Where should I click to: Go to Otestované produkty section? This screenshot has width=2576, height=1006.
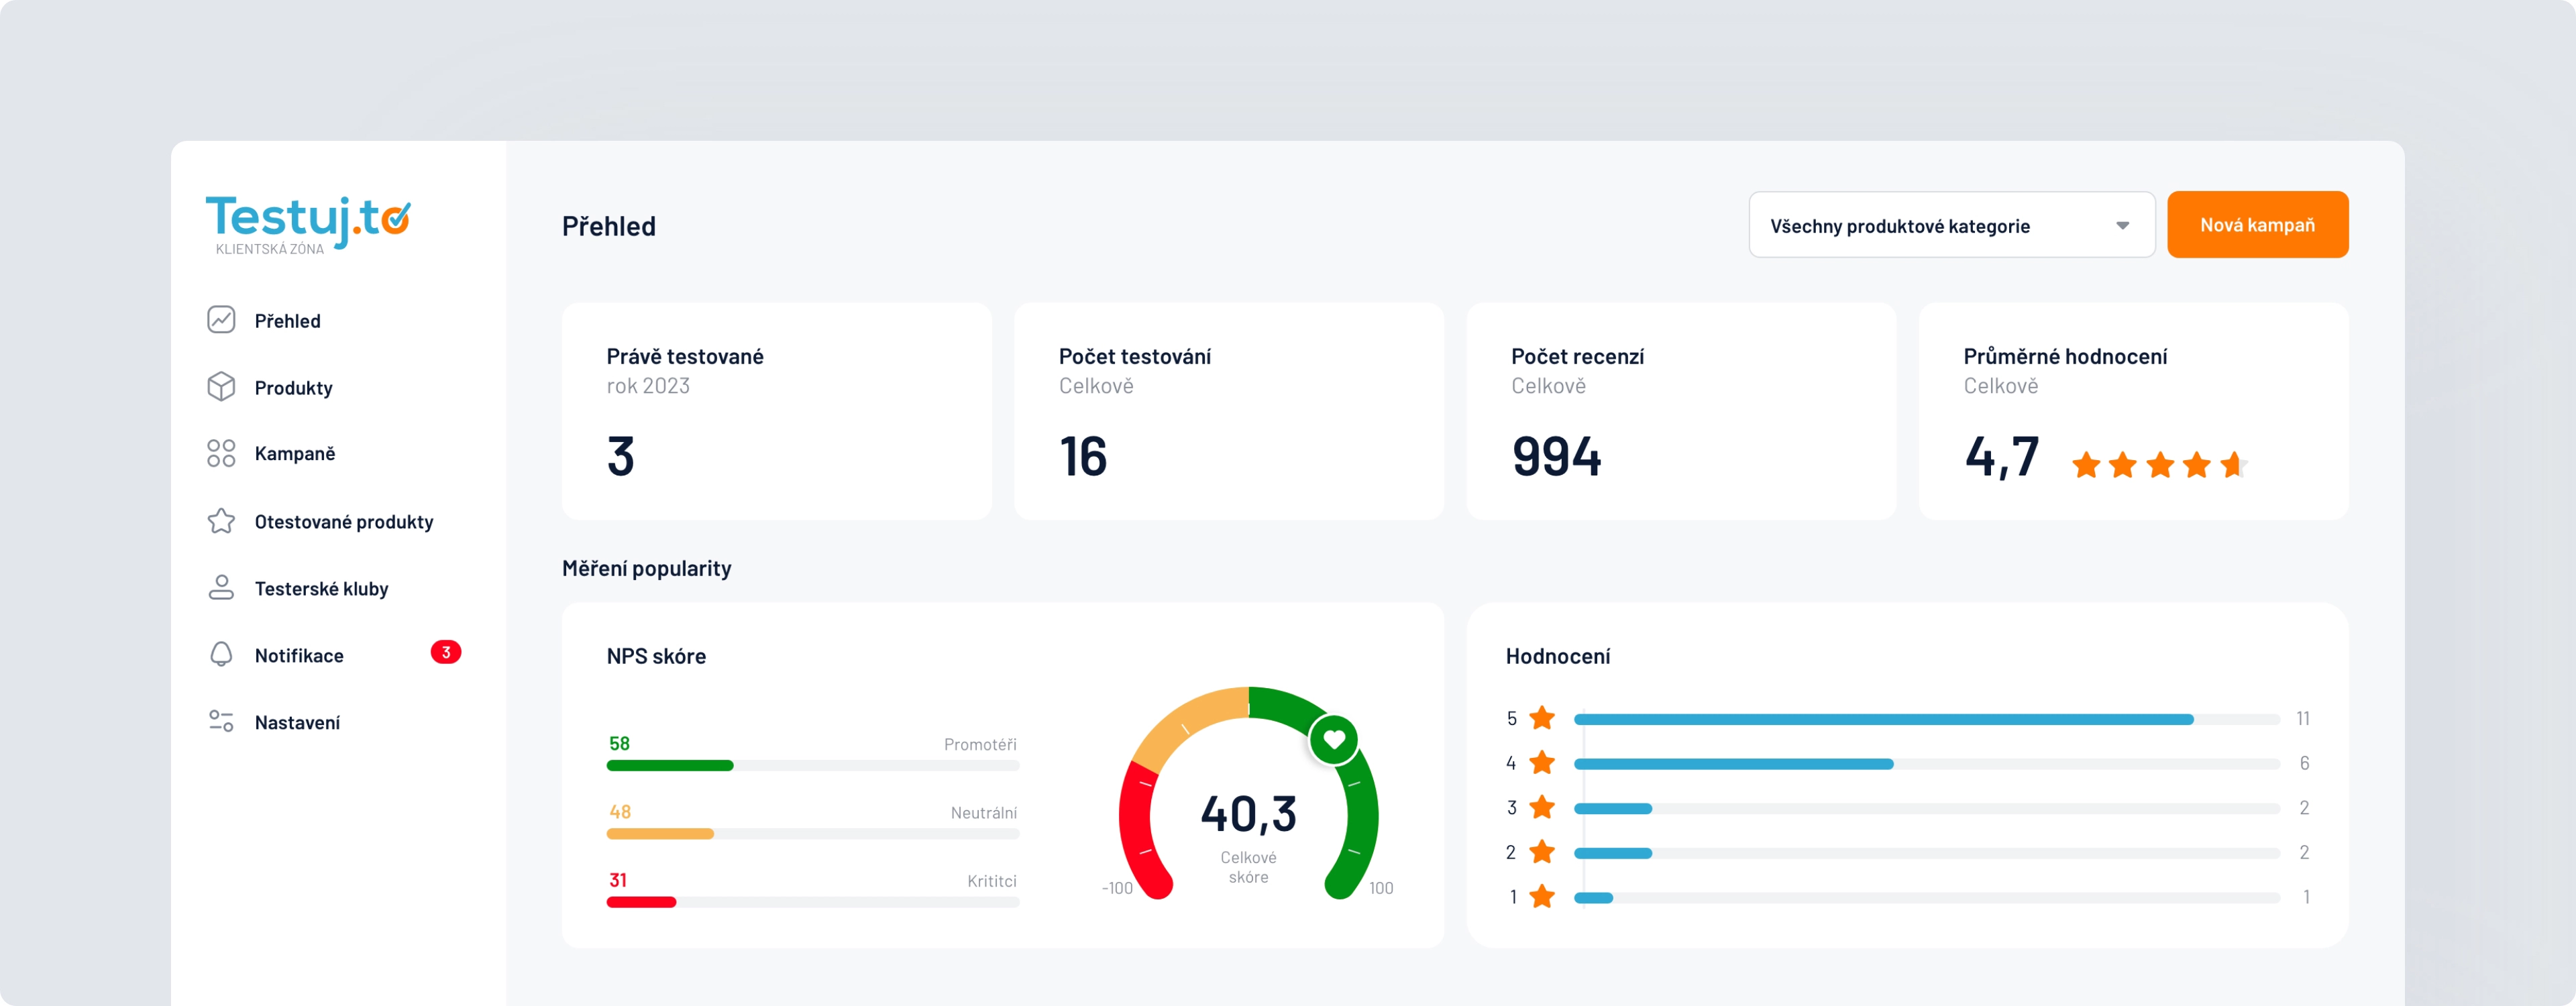coord(343,522)
